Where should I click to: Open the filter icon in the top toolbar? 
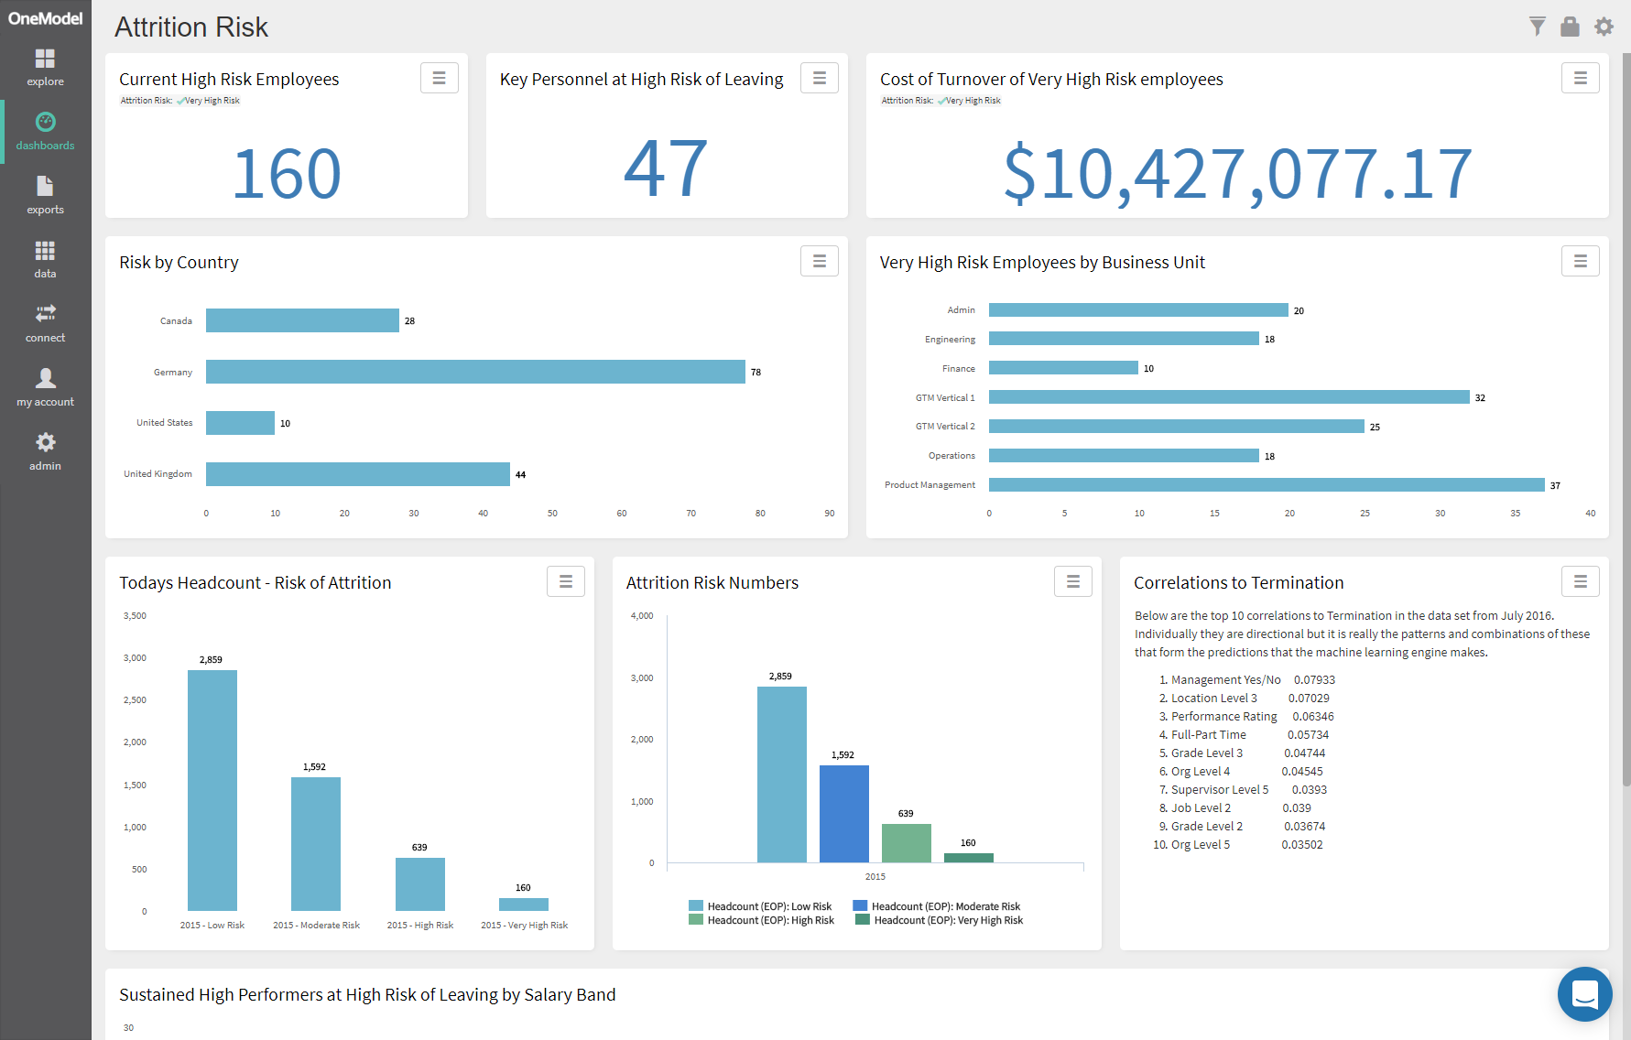click(x=1537, y=27)
